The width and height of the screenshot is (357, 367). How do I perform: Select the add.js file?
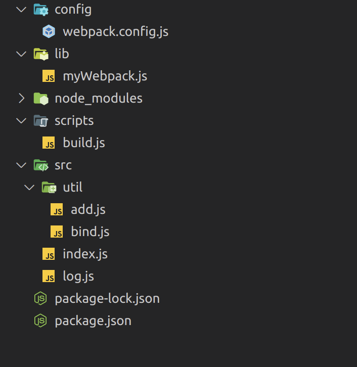[x=88, y=210]
